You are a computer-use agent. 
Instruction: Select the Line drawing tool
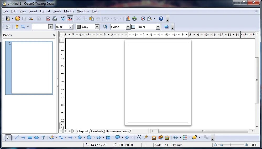coord(17,137)
